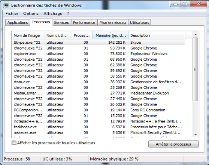Click the Notepad++ : a free (GNU)... description
Screen dimensions: 209x165
156,121
